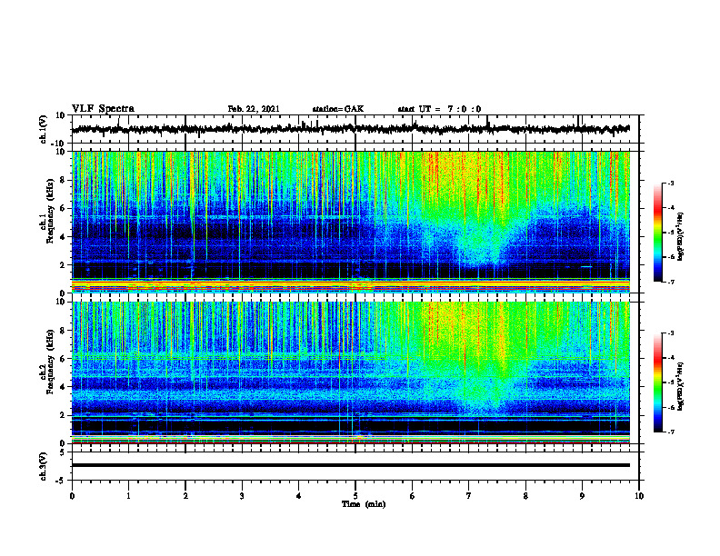Viewport: 720px width, 556px height.
Task: Click time axis tick label "7"
Action: coord(469,496)
